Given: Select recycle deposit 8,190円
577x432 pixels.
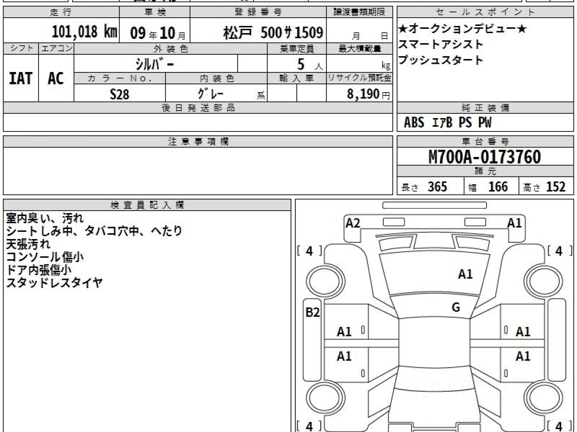Looking at the screenshot, I should 368,94.
